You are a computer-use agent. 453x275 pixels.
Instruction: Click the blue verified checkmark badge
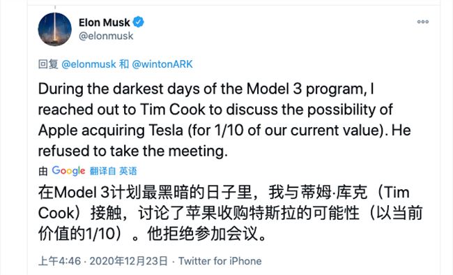139,22
